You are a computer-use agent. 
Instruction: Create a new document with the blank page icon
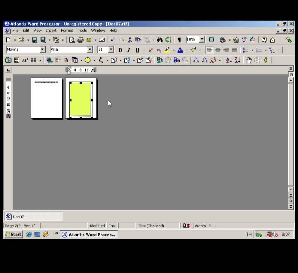click(8, 40)
